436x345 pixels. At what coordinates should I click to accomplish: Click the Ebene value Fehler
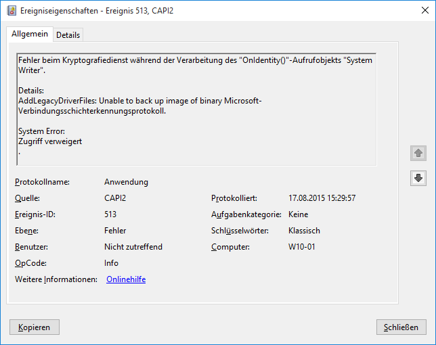115,231
